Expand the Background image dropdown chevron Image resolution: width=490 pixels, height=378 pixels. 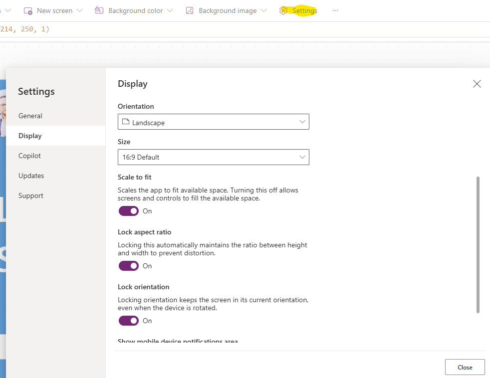[264, 10]
